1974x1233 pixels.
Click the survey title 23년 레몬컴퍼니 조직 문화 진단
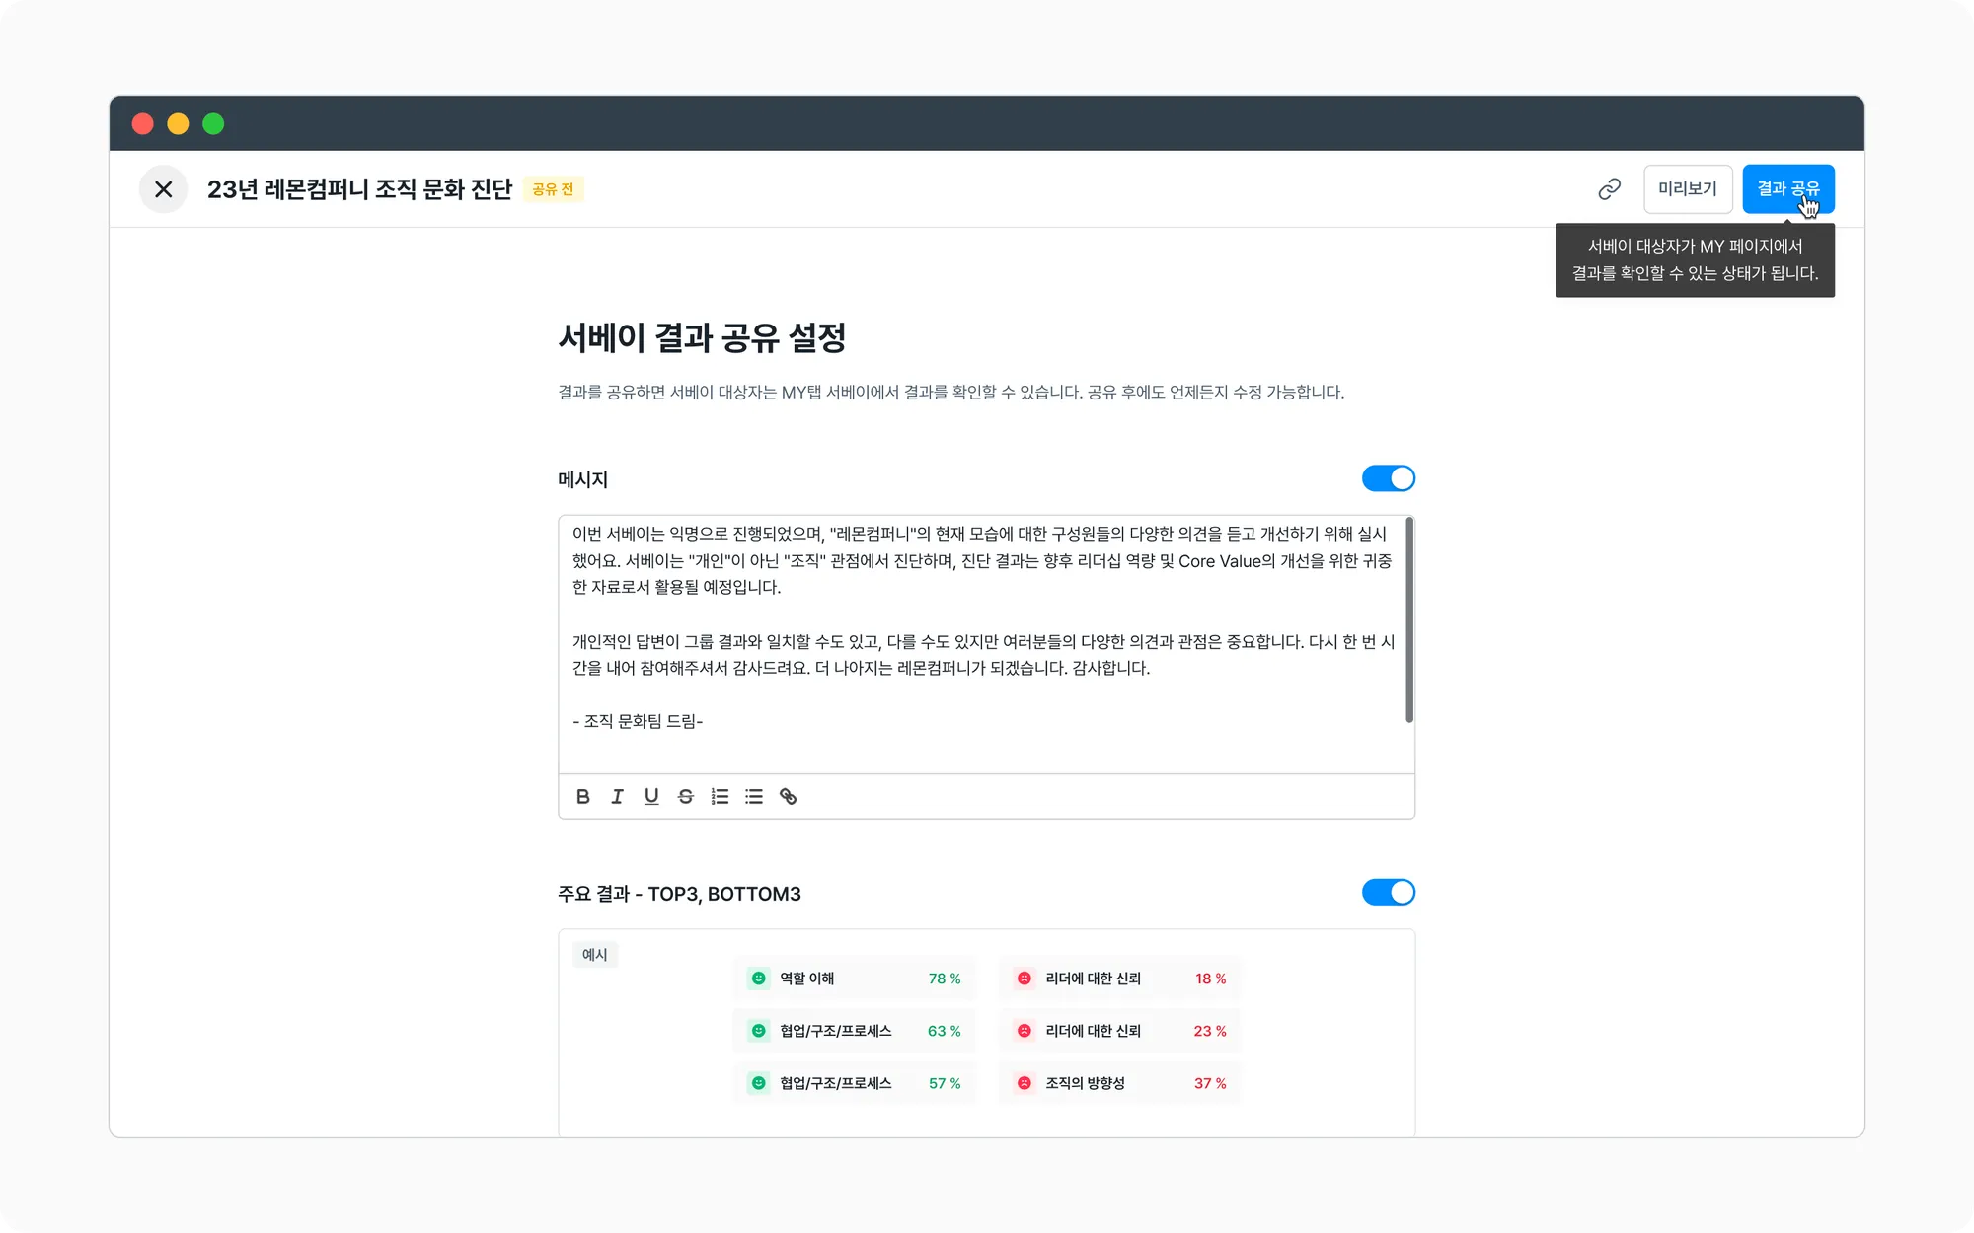pos(360,189)
